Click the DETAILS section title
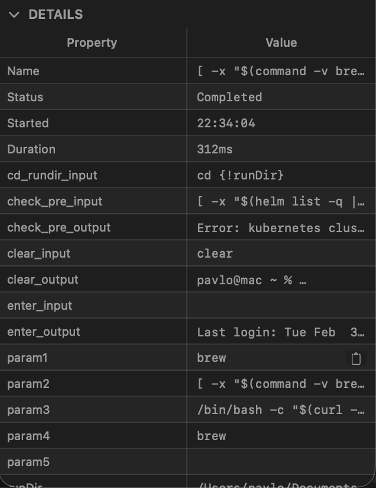 (x=56, y=15)
